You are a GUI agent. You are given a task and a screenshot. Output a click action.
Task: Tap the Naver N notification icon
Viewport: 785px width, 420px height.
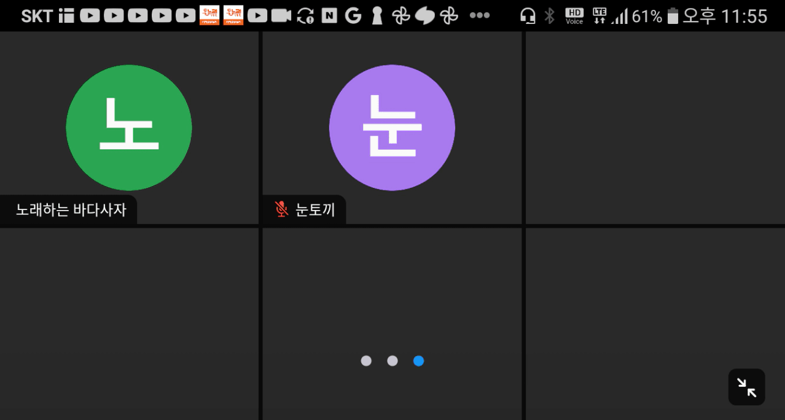(329, 16)
